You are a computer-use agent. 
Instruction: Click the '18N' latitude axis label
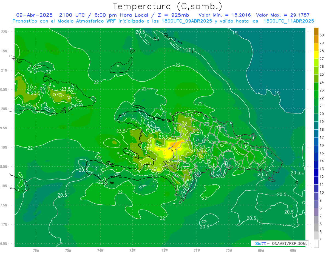(x=4, y=186)
